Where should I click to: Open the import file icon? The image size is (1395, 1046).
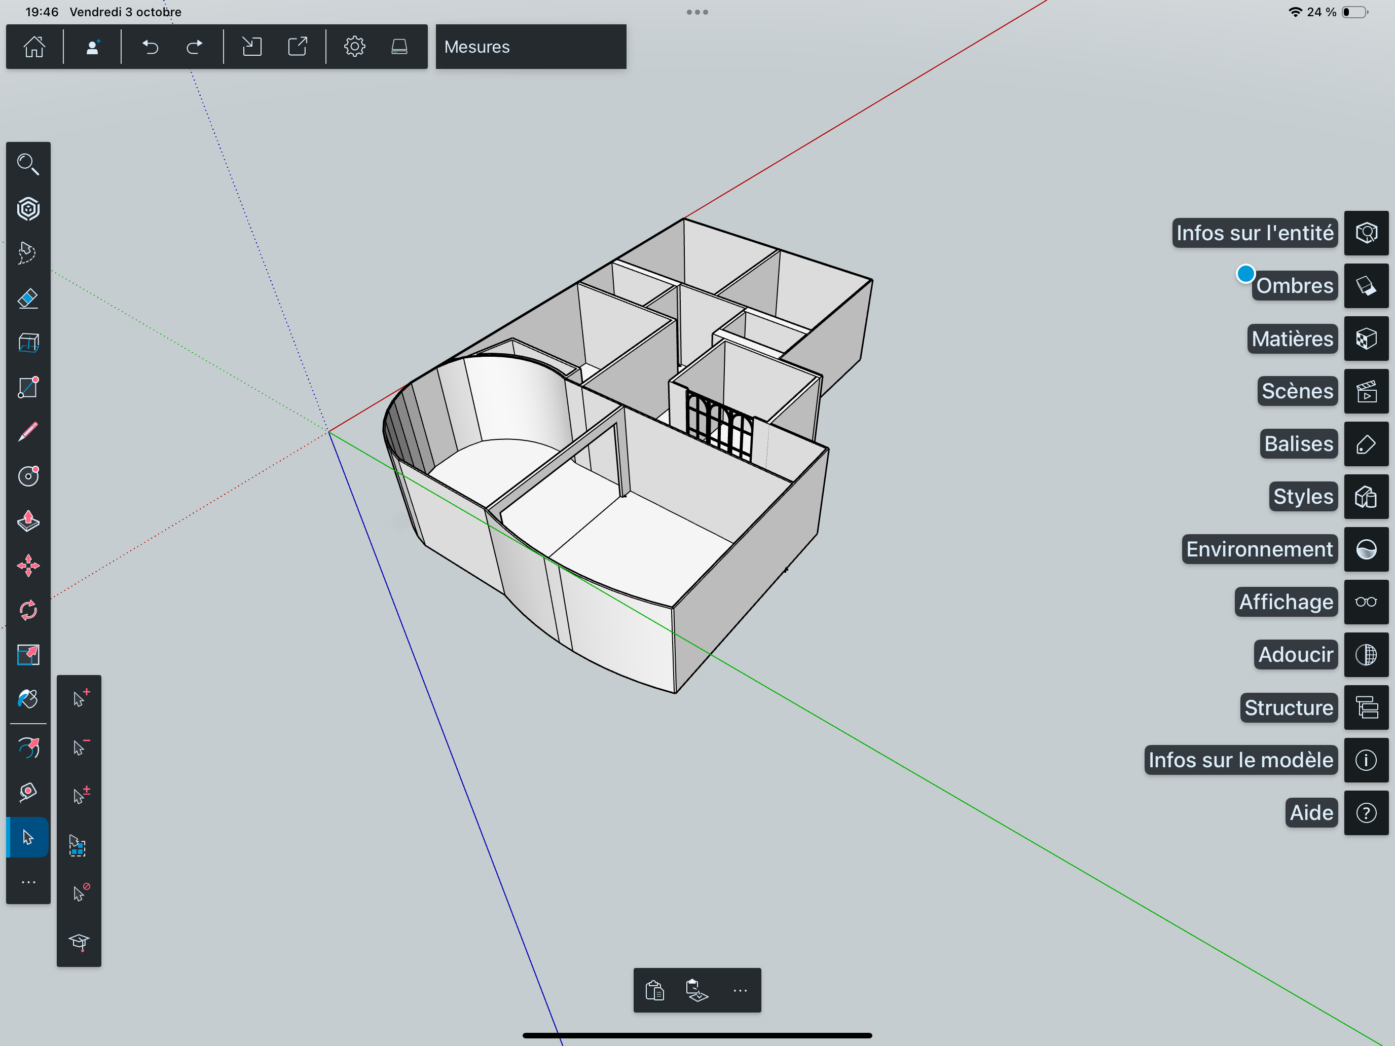point(251,47)
